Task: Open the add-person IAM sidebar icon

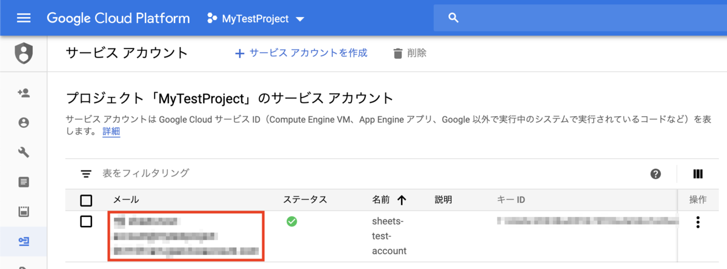Action: pos(24,93)
